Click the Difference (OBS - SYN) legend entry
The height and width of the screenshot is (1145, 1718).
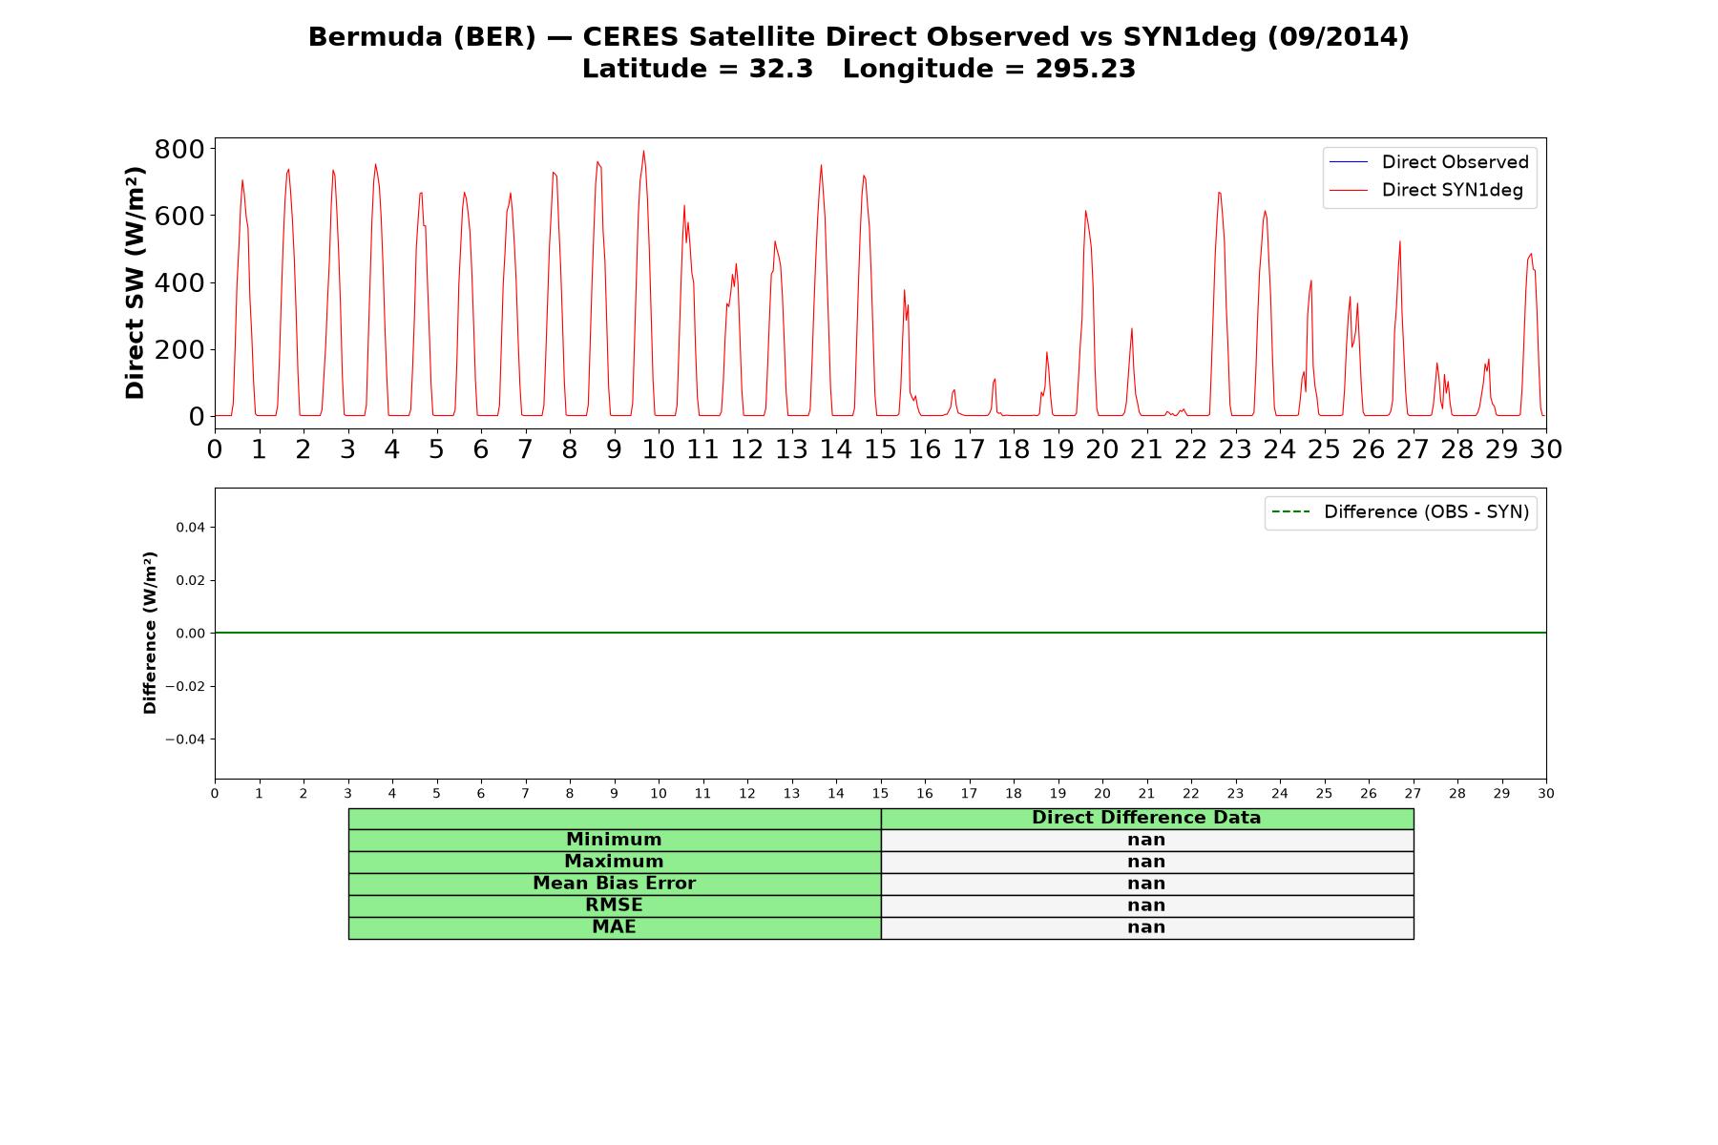click(x=1400, y=512)
